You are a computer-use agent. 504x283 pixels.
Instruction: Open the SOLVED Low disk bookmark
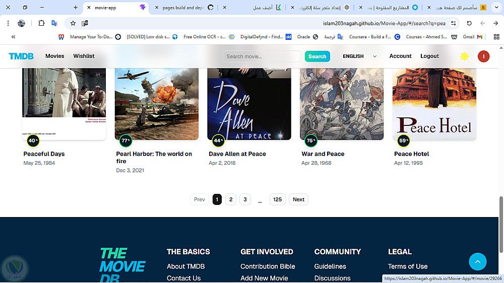pyautogui.click(x=152, y=37)
